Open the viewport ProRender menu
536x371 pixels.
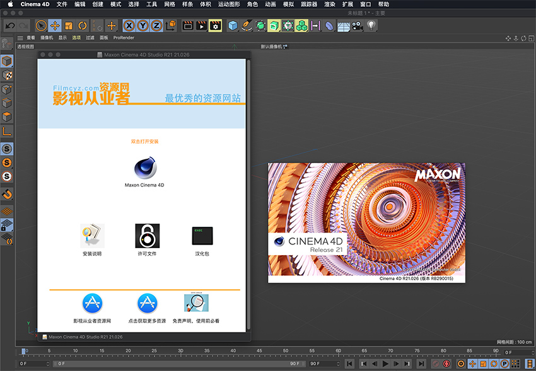click(124, 38)
